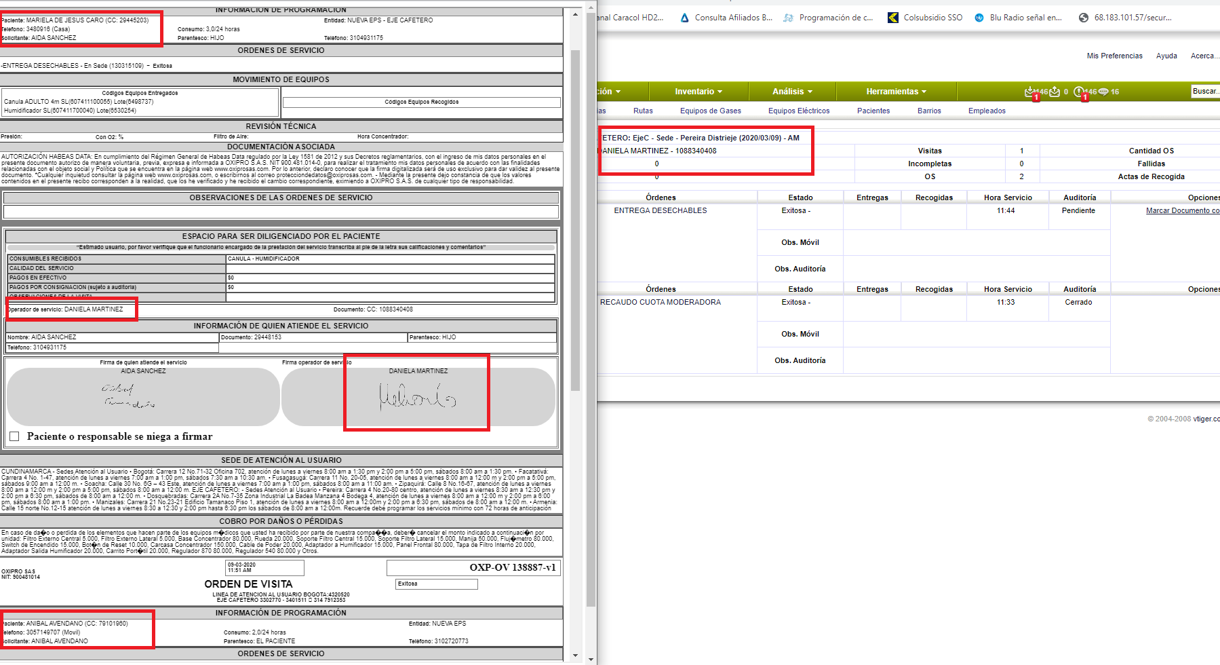Click the ORDEN DE VISITA heading

coord(248,584)
